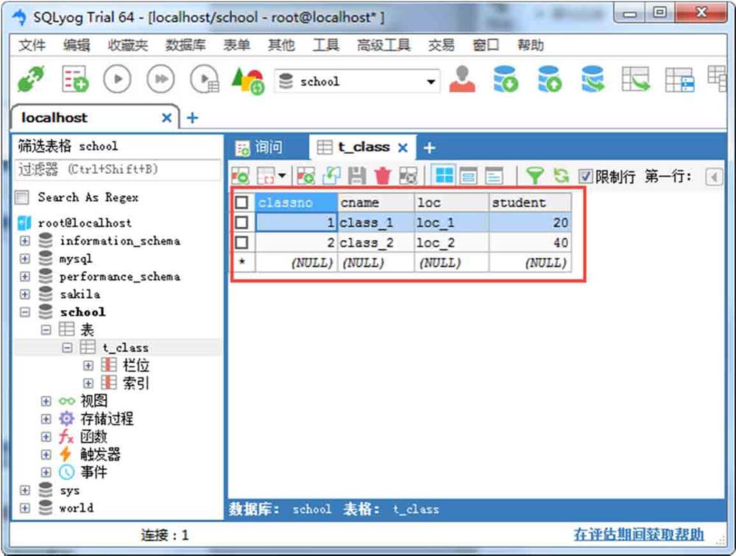Expand the 栏位 columns node
The width and height of the screenshot is (736, 556).
88,365
